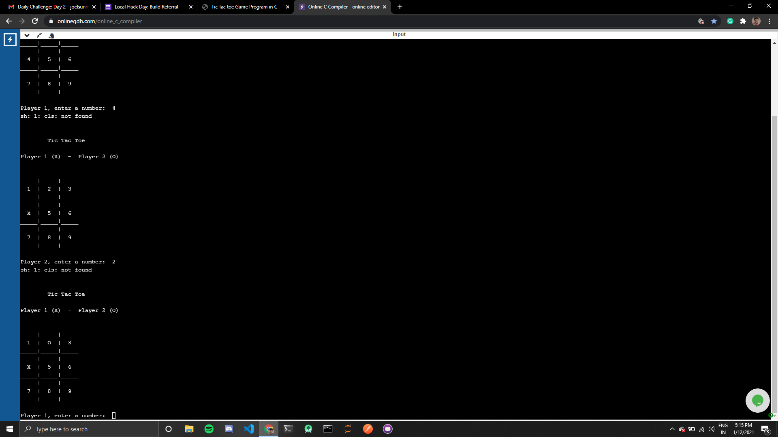Reload the current page

pos(35,21)
